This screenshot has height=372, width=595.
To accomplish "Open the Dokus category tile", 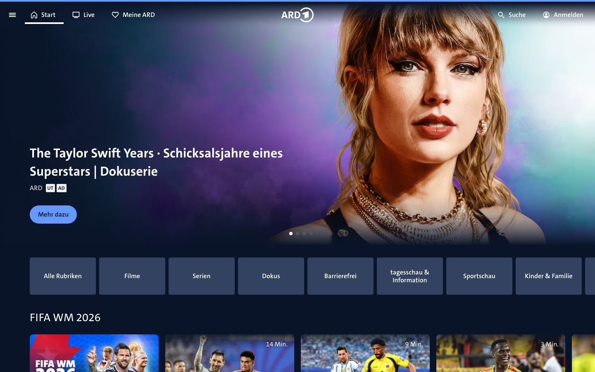I will [271, 276].
